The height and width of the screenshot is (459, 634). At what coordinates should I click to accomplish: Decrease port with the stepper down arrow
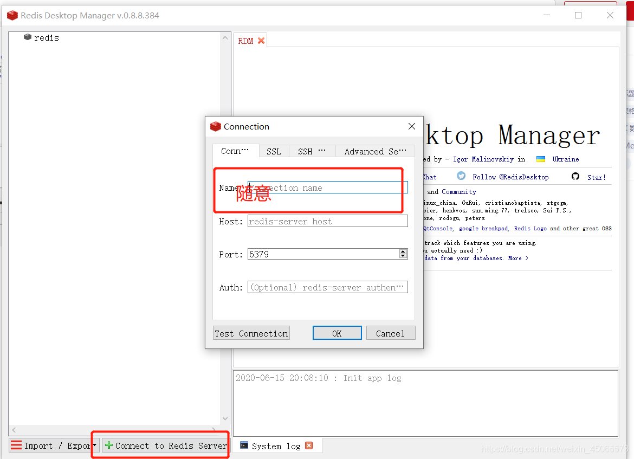(x=403, y=256)
